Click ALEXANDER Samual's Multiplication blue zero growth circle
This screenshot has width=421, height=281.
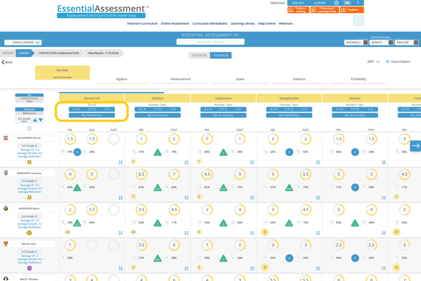[289, 152]
